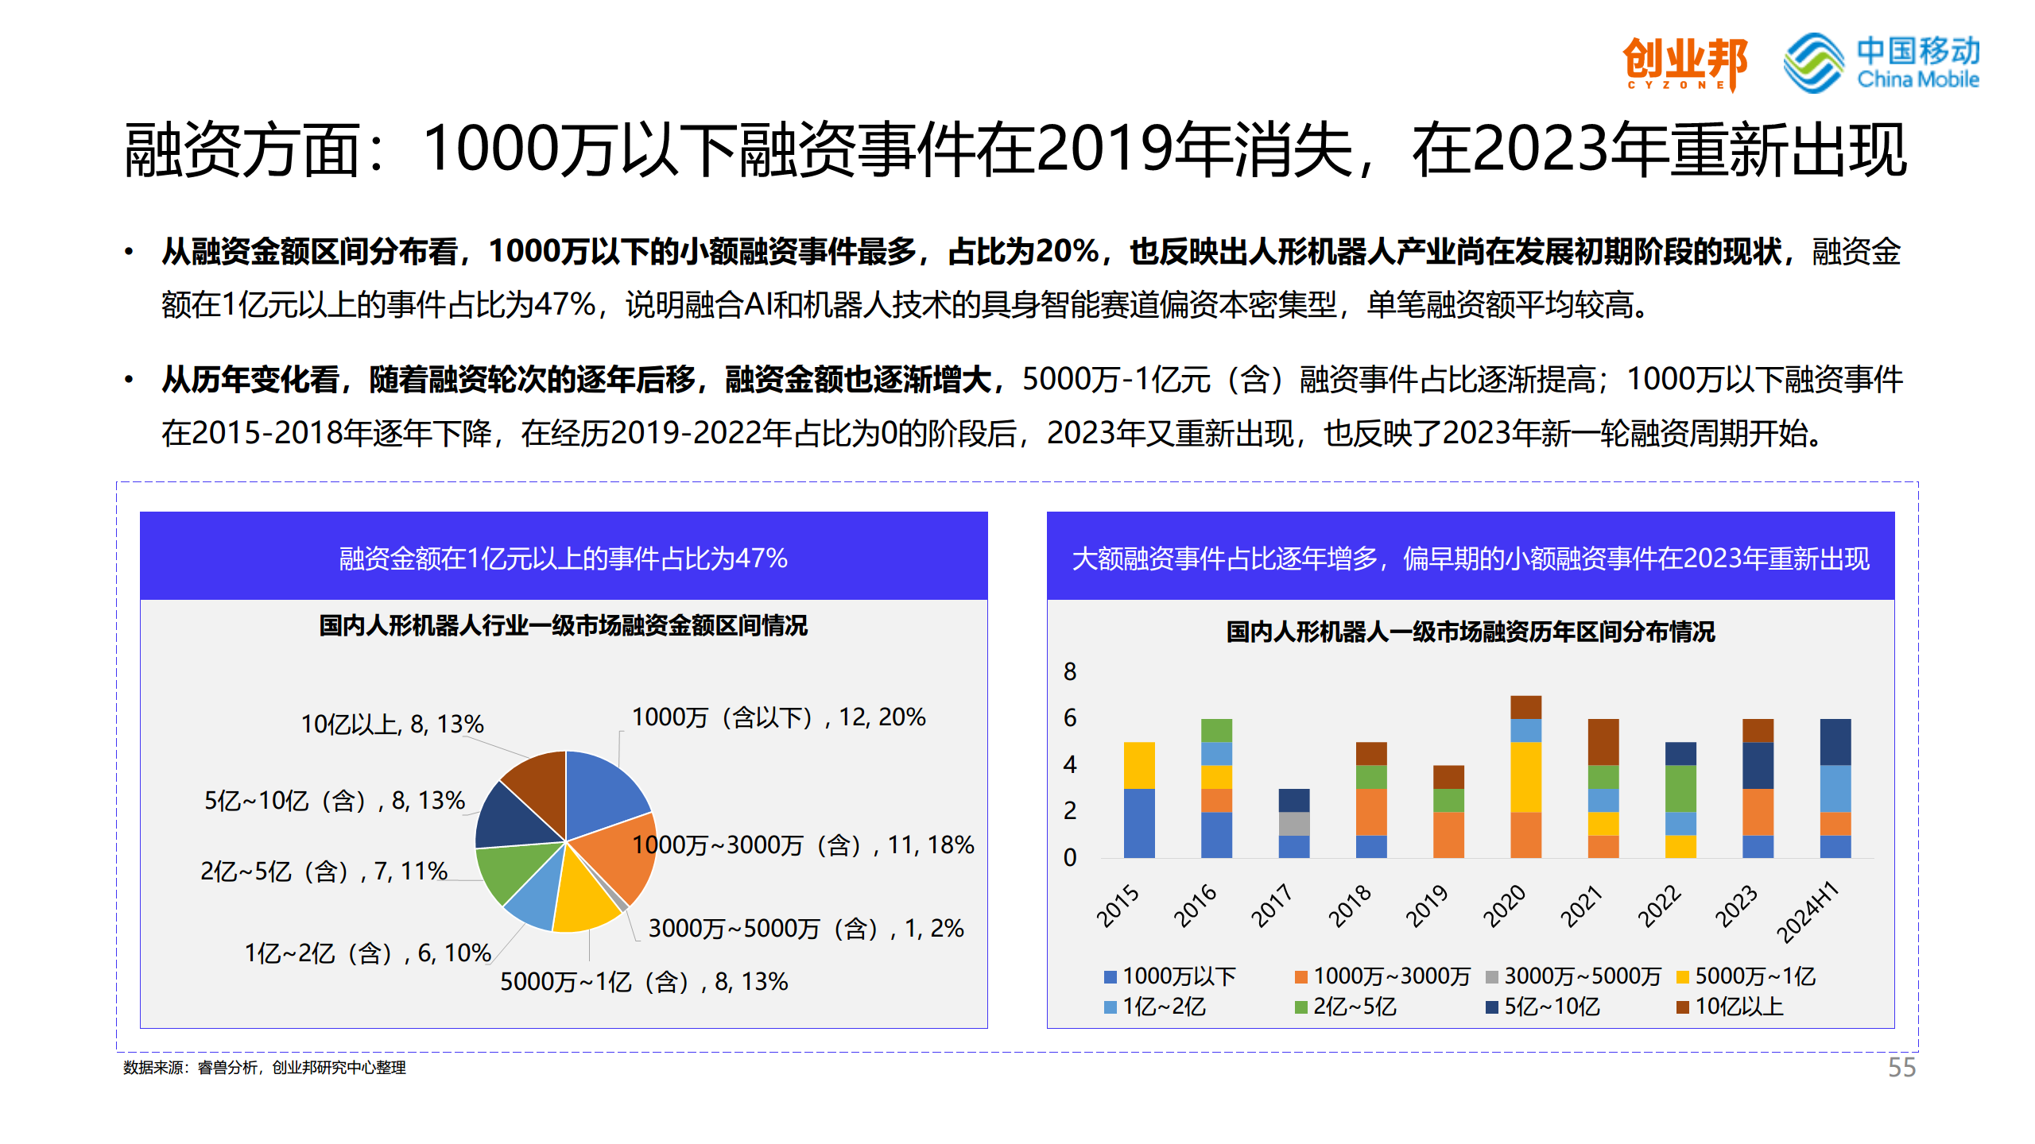
Task: Click the pie label 5000万~1亿（含）, 8, 13%
Action: point(644,982)
